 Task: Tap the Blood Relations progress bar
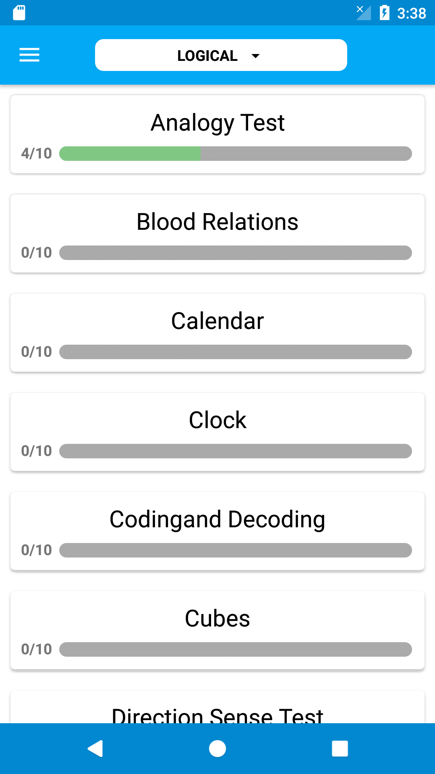(236, 253)
